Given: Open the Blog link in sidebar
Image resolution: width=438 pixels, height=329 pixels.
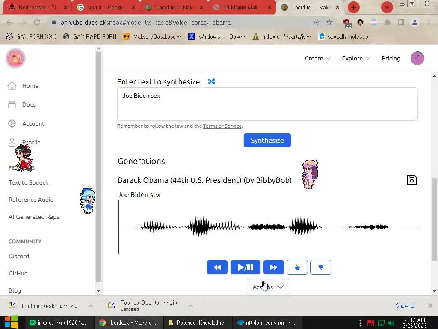Looking at the screenshot, I should pos(15,290).
